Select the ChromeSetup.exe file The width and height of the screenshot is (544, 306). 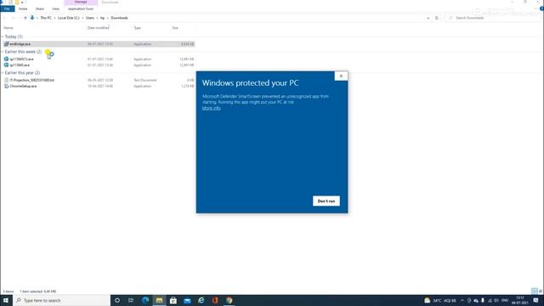(x=99, y=86)
